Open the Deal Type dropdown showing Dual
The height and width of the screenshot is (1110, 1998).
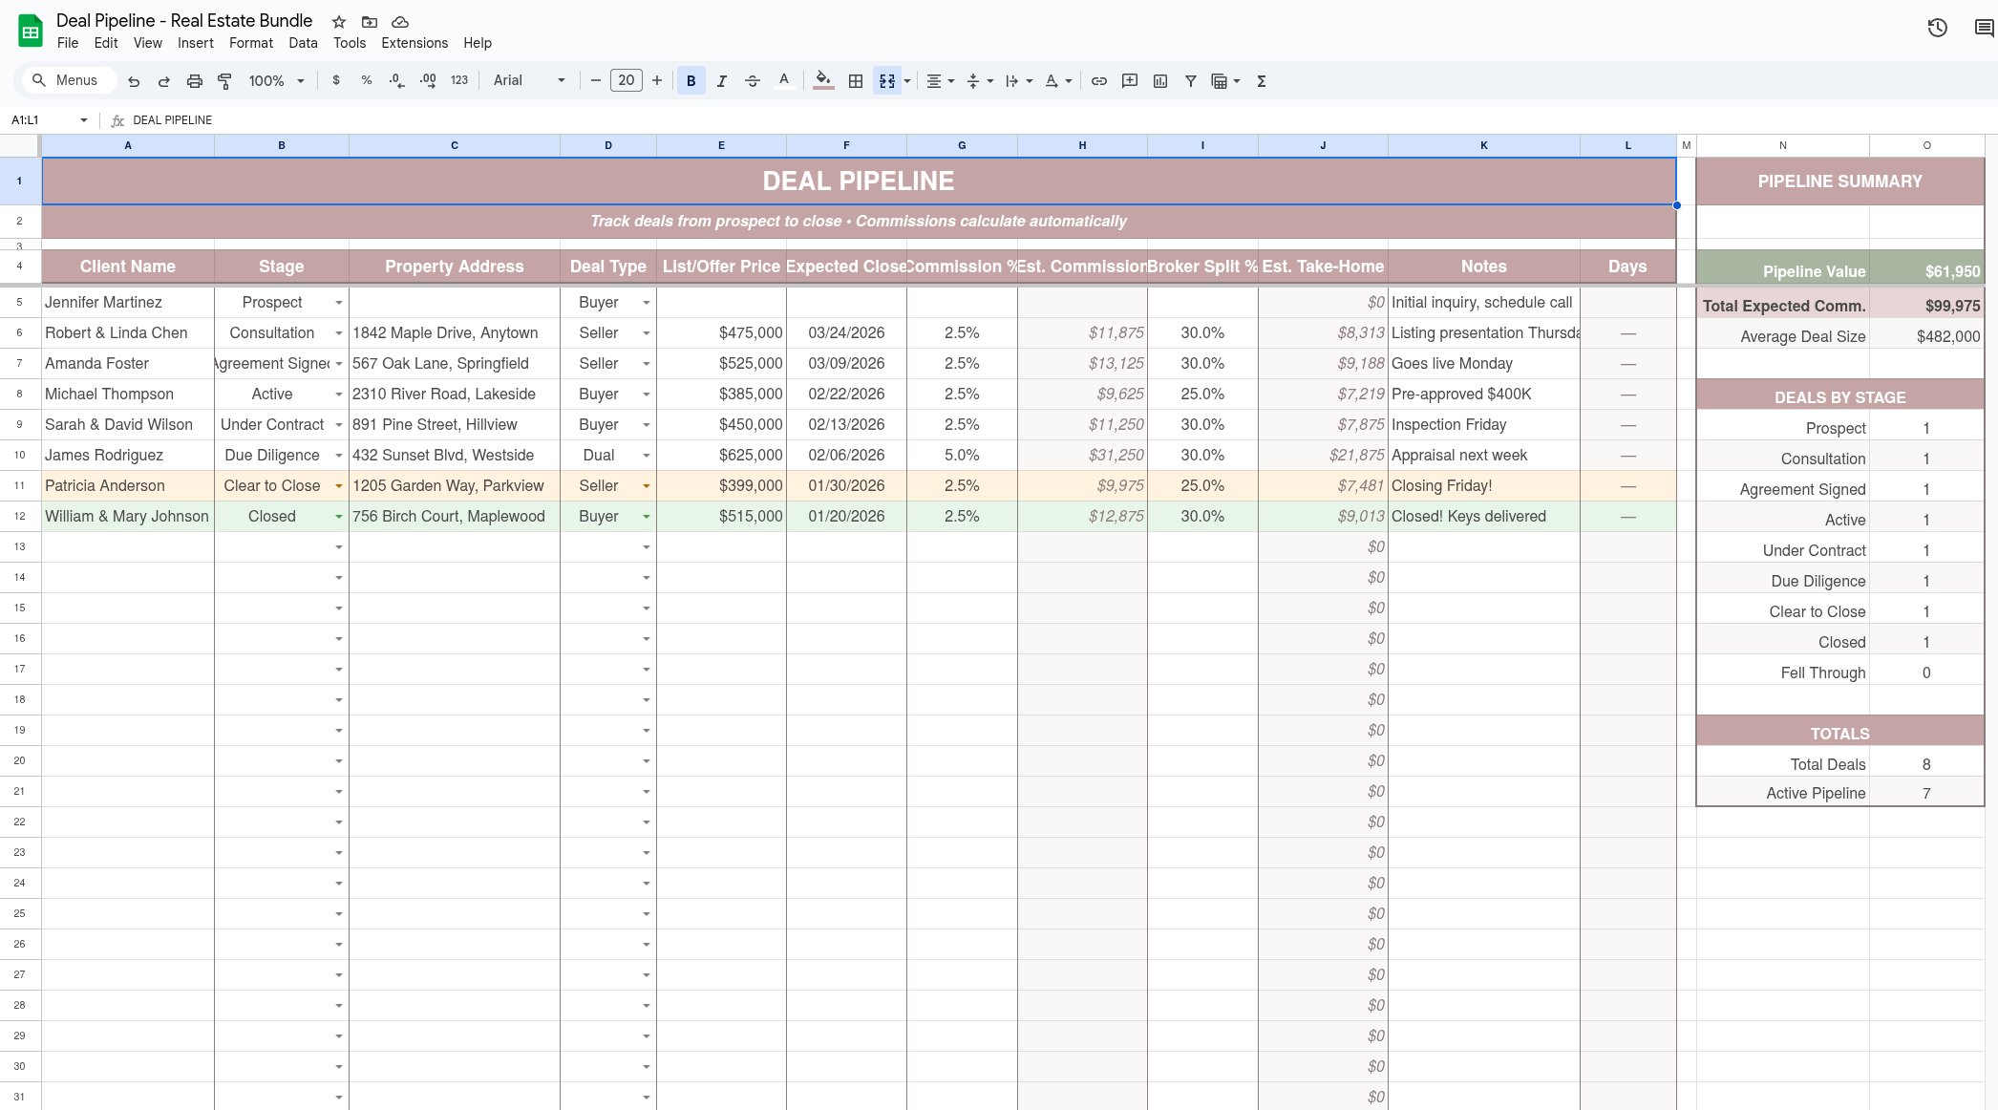point(648,456)
